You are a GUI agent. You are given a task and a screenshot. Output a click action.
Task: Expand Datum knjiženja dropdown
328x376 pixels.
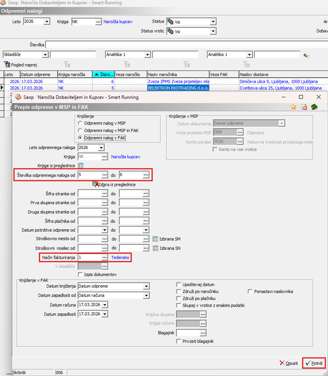tap(146, 286)
